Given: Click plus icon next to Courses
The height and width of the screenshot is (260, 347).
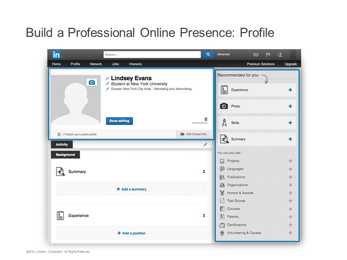Looking at the screenshot, I should coord(290,209).
